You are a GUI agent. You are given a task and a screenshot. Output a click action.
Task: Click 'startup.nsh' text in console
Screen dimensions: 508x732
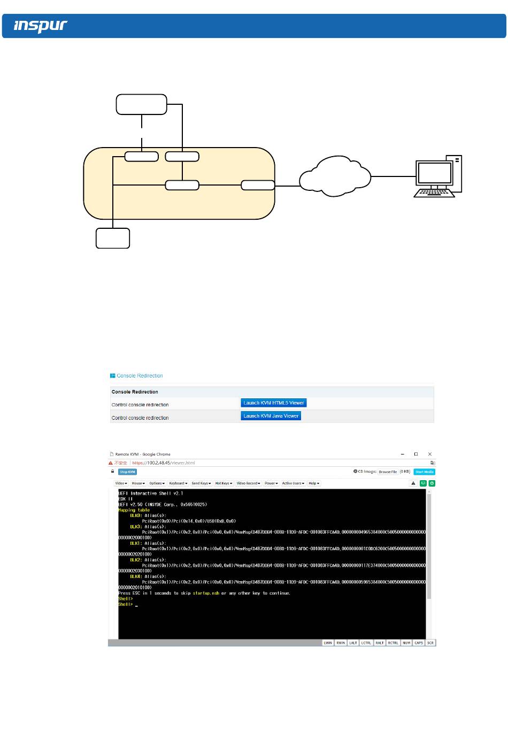[206, 593]
